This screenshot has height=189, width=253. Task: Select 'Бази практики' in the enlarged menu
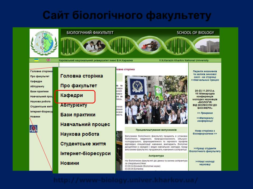78,115
